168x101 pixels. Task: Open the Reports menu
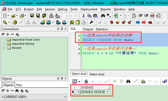pyautogui.click(x=106, y=9)
